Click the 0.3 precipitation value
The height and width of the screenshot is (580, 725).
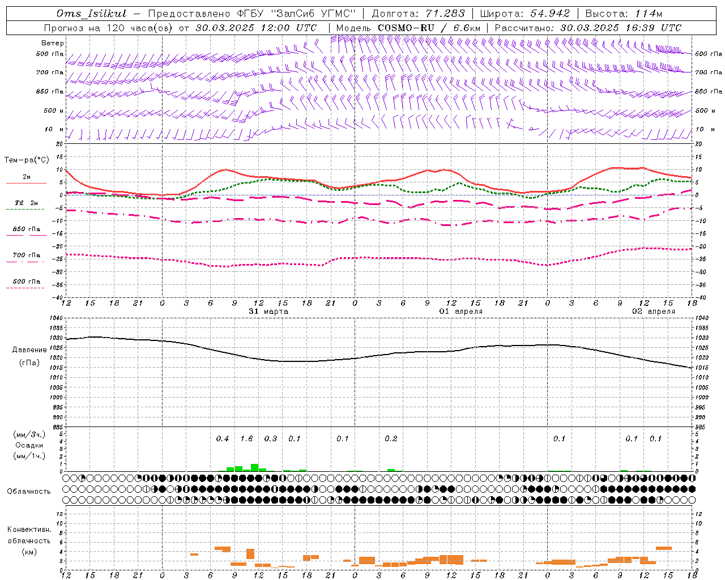pos(271,439)
